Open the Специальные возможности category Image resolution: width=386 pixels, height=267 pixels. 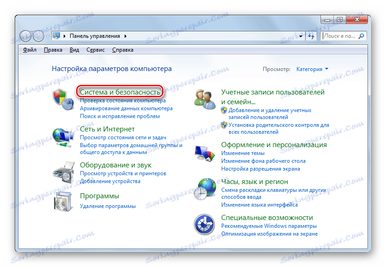(x=267, y=218)
